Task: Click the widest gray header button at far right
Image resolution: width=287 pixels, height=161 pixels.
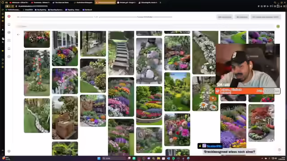Action: click(265, 17)
